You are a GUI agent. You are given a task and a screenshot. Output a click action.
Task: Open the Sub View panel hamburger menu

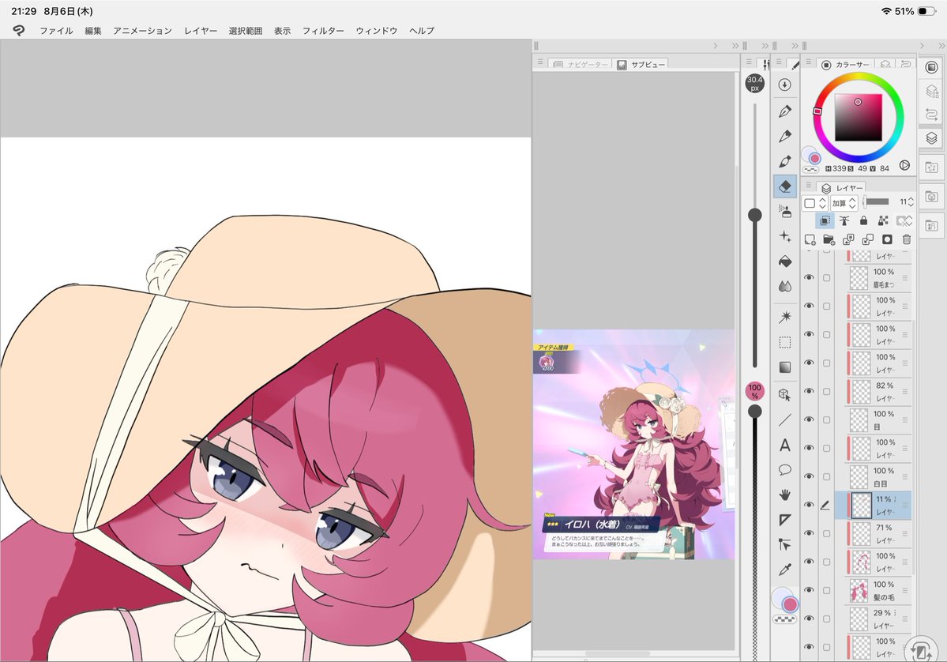(540, 62)
